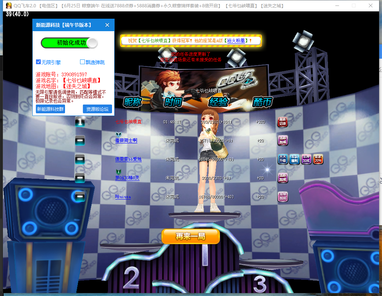This screenshot has width=382, height=296.
Task: Click the finish time 01:46:17
Action: click(172, 122)
